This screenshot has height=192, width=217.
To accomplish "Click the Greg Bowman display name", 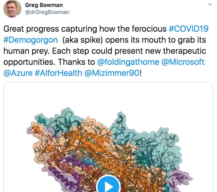I will (44, 5).
